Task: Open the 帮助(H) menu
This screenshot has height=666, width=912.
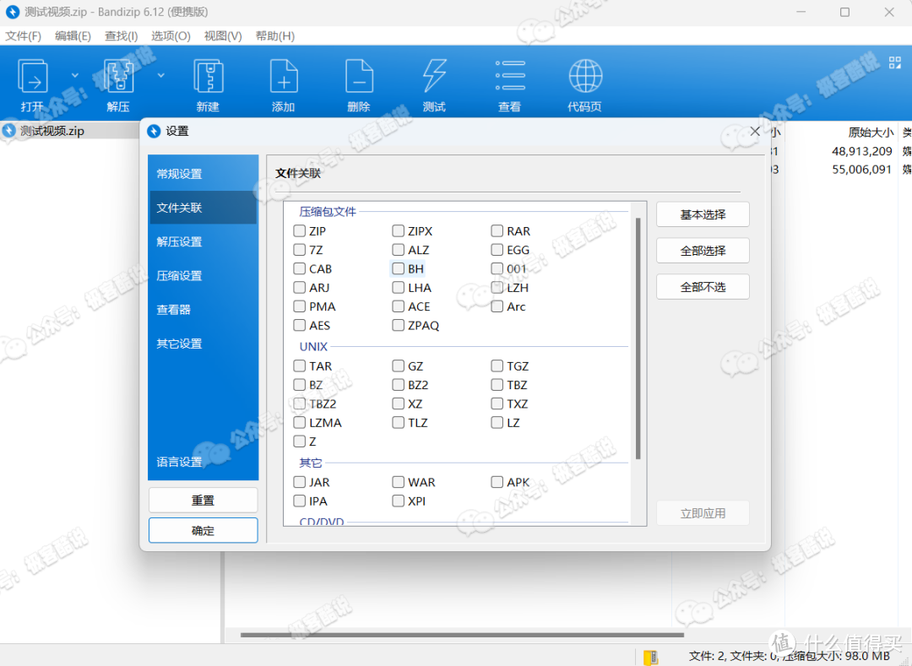Action: (x=275, y=36)
